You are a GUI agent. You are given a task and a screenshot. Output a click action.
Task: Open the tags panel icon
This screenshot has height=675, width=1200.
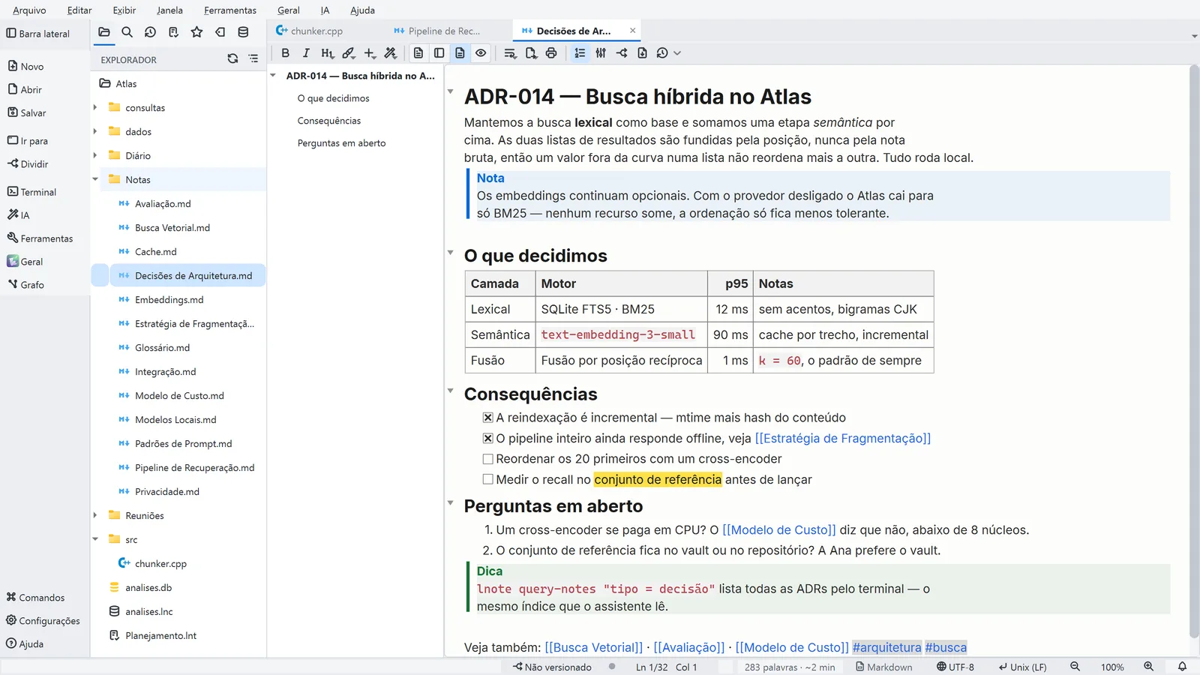click(220, 32)
